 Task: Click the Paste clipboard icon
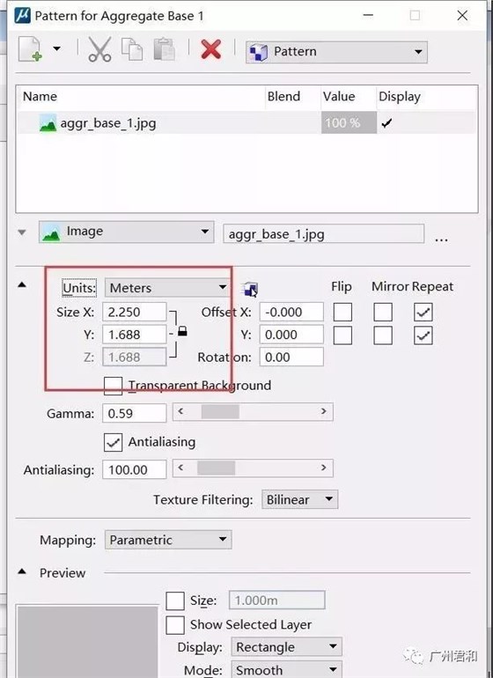tap(165, 49)
